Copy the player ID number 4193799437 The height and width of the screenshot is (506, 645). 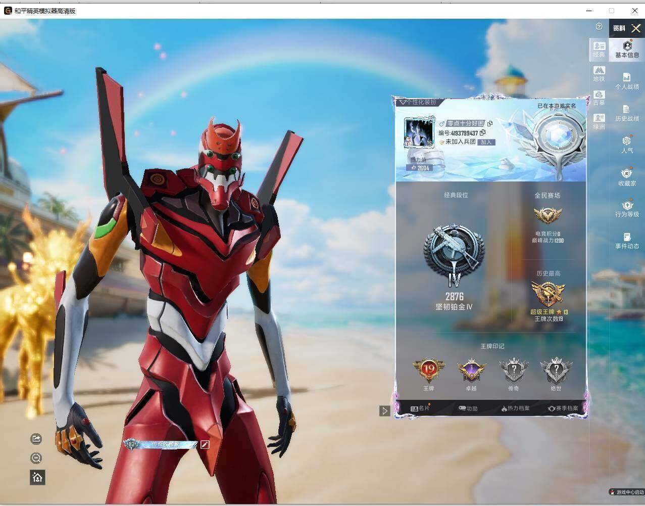coord(483,132)
